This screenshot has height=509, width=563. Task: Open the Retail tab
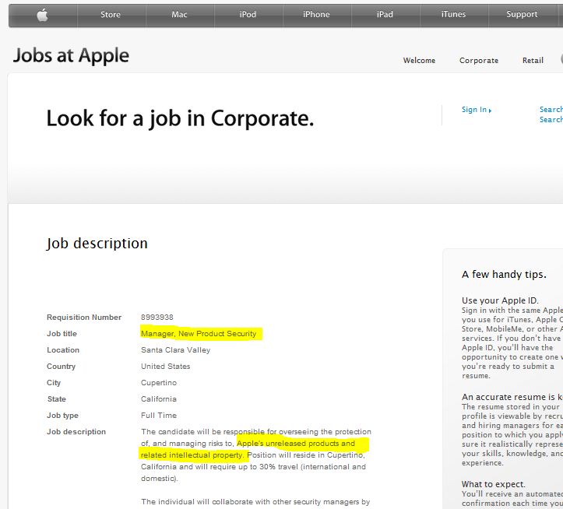pos(533,61)
